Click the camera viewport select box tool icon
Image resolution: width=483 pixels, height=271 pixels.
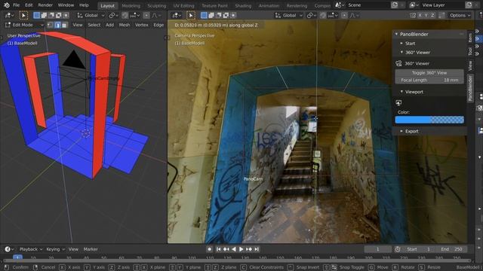click(191, 15)
